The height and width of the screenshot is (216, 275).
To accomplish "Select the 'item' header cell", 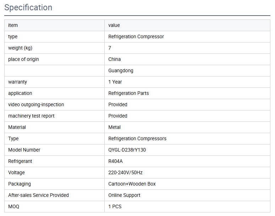I will tap(13, 25).
